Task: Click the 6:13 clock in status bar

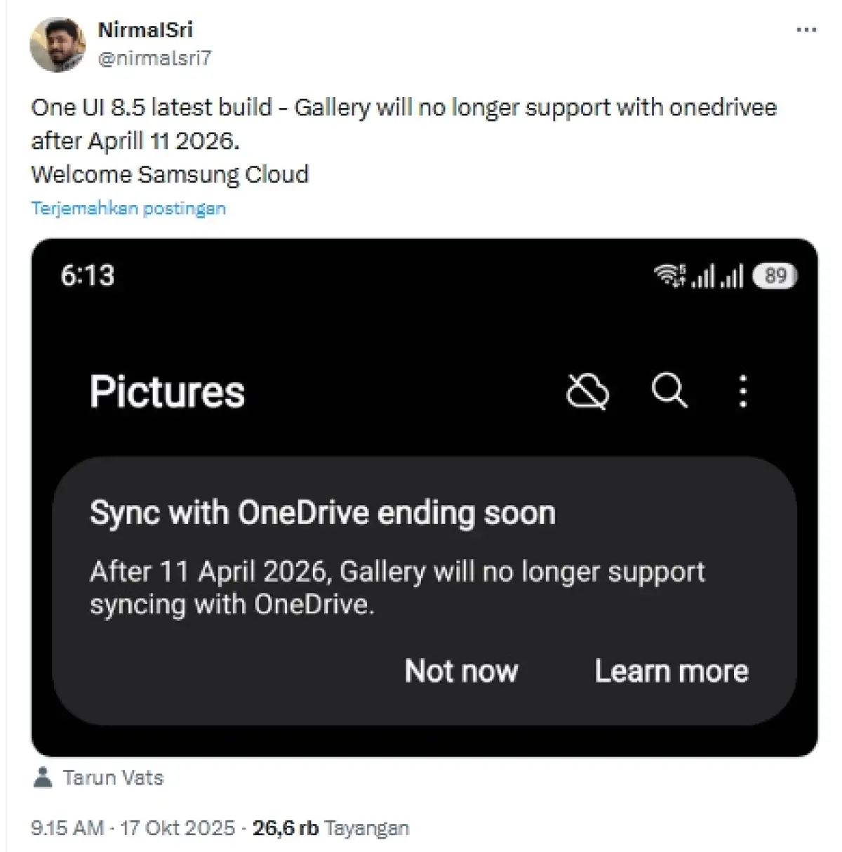Action: [x=87, y=275]
